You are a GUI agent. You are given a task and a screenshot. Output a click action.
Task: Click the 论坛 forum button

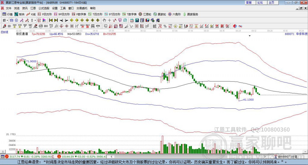click(262, 2)
